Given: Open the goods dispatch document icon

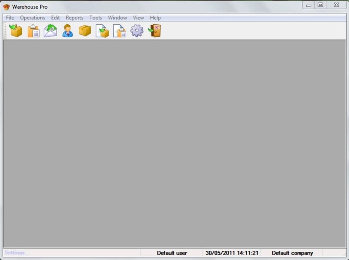Looking at the screenshot, I should (102, 30).
